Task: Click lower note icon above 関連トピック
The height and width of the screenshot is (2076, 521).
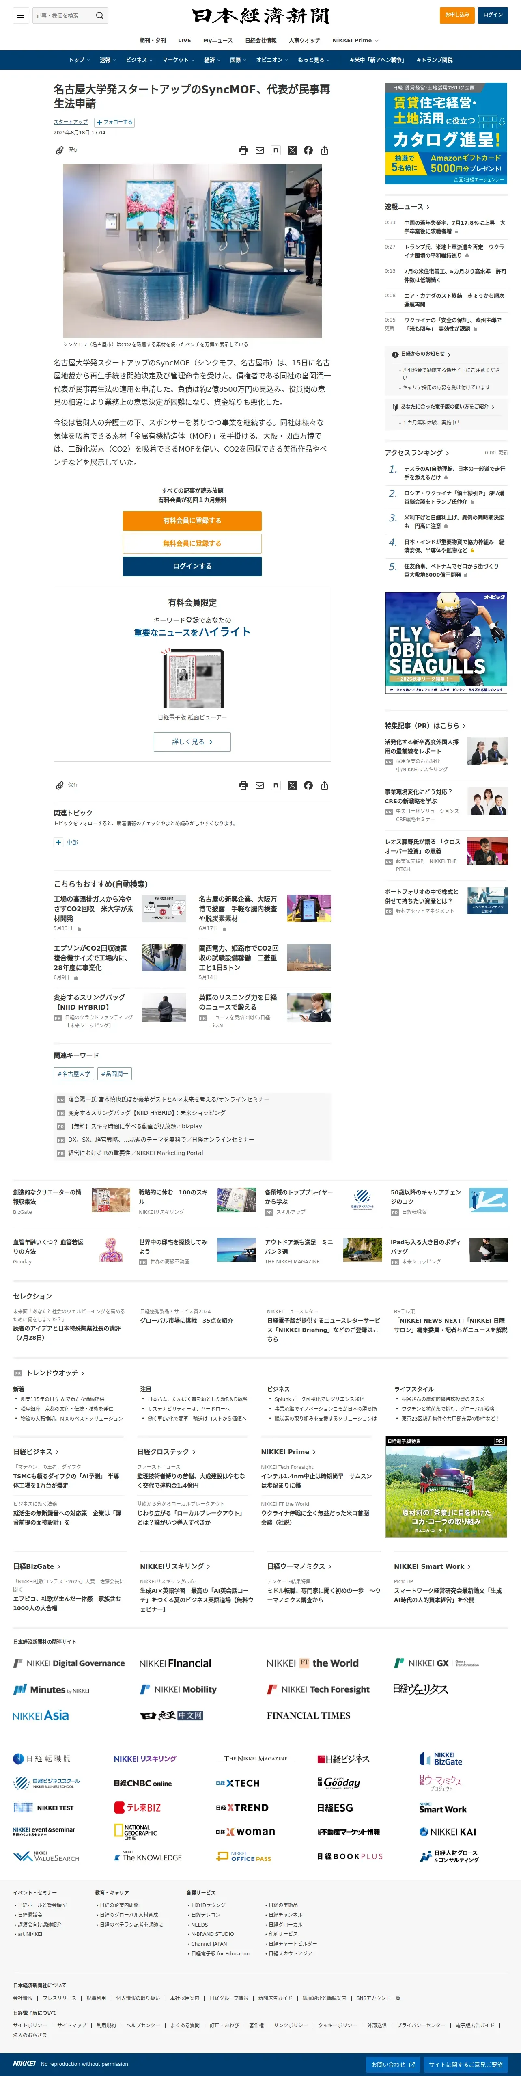Action: pos(276,786)
